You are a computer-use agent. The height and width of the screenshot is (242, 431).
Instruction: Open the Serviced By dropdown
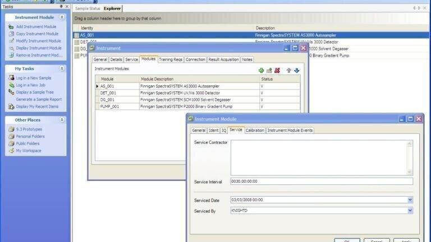pos(410,211)
